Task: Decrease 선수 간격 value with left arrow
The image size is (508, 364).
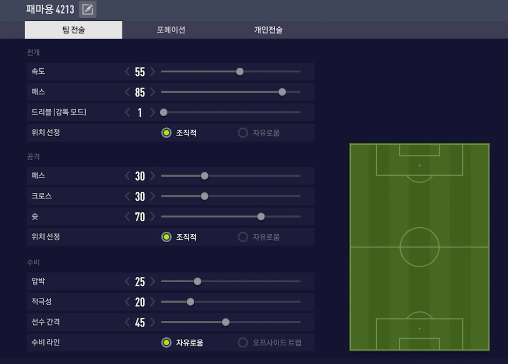Action: (127, 322)
